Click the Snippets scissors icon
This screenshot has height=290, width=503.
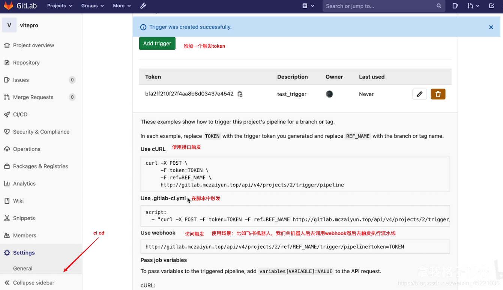[x=7, y=218]
